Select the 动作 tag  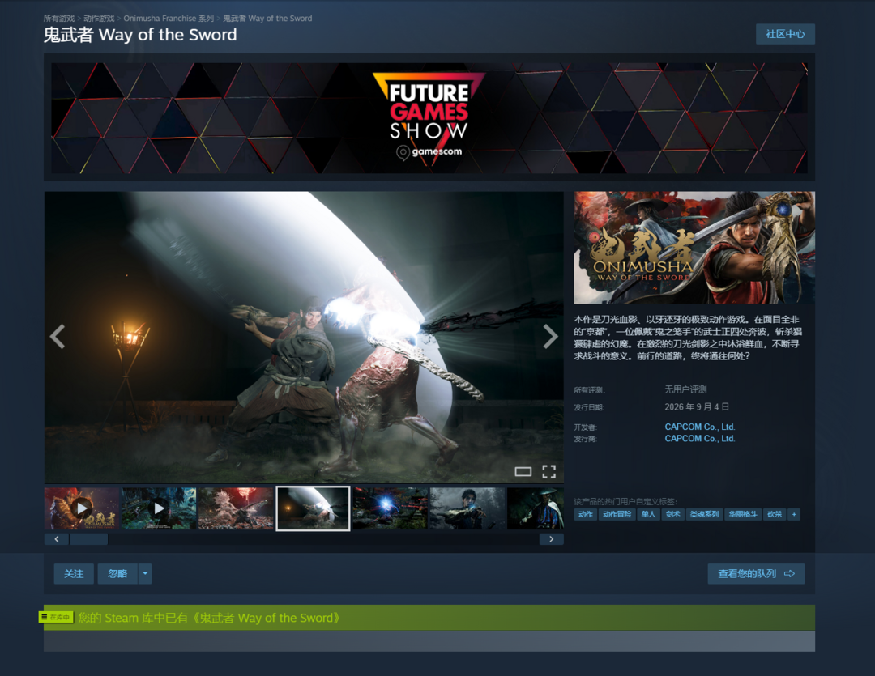coord(586,514)
